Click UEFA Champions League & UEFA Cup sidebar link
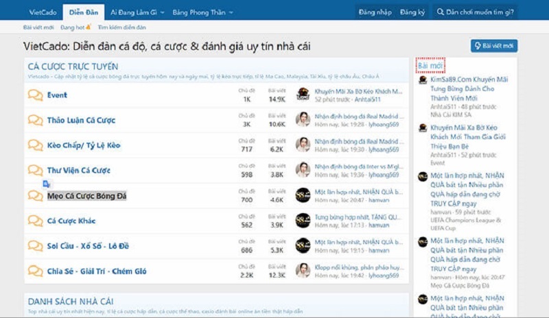Screen dimensions: 549x318 click(466, 224)
